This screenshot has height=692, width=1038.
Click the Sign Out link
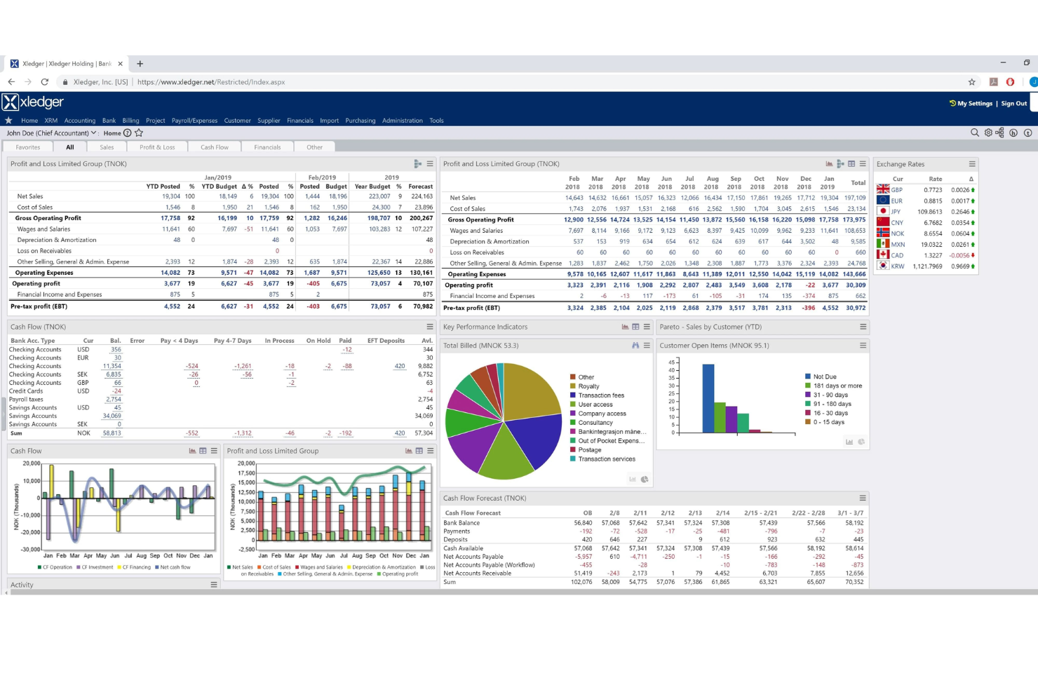click(x=1013, y=103)
